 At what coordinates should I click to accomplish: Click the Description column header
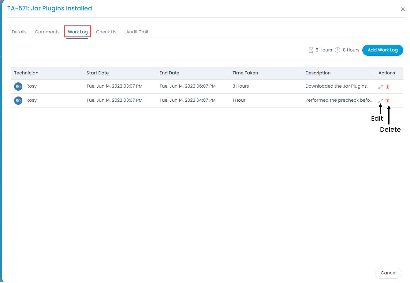(x=318, y=73)
